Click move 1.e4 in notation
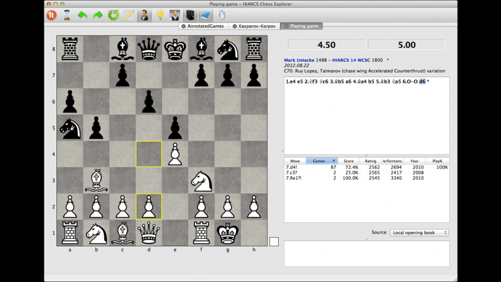501x282 pixels. [x=290, y=82]
